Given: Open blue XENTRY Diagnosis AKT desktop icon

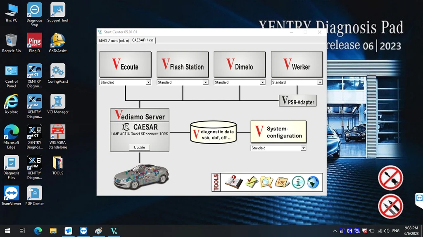Looking at the screenshot, I should coord(35,76).
